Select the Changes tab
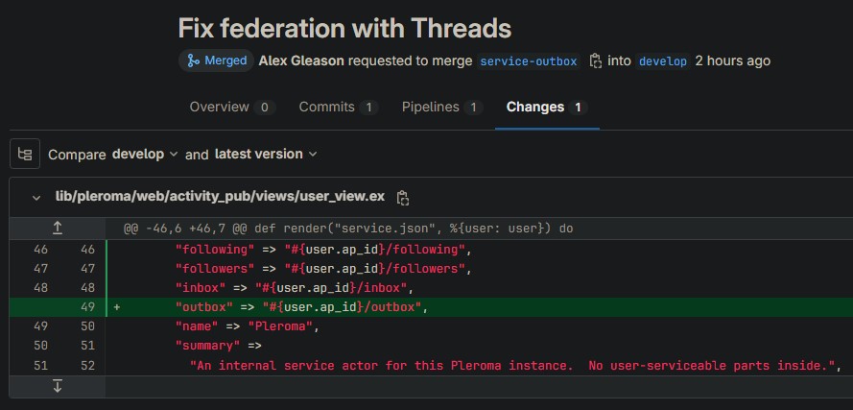This screenshot has width=853, height=410. pos(547,108)
